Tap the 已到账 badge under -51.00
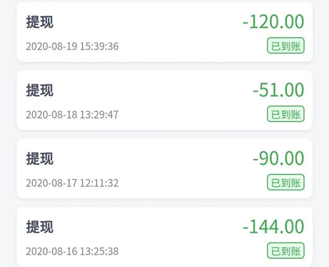329x267 pixels. click(286, 114)
